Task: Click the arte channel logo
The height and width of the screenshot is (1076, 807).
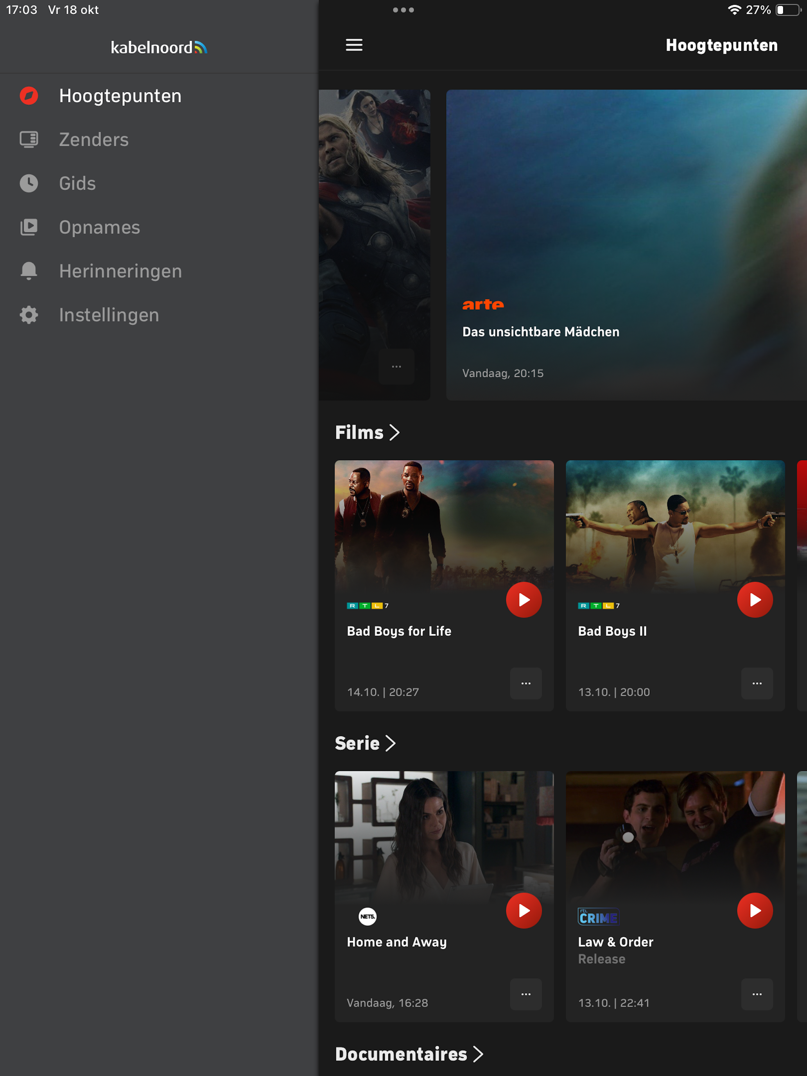Action: tap(483, 305)
